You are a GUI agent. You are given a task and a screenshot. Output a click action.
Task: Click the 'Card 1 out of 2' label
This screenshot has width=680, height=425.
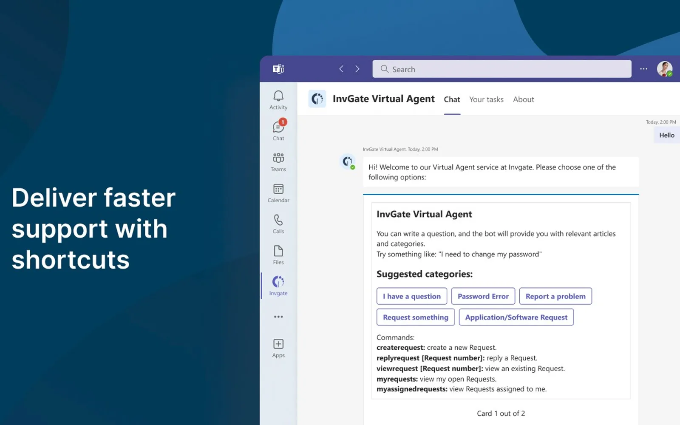pos(501,414)
